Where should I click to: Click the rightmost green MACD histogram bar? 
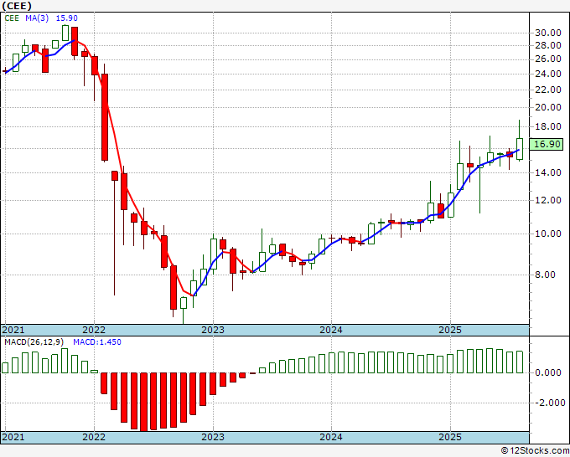[520, 362]
